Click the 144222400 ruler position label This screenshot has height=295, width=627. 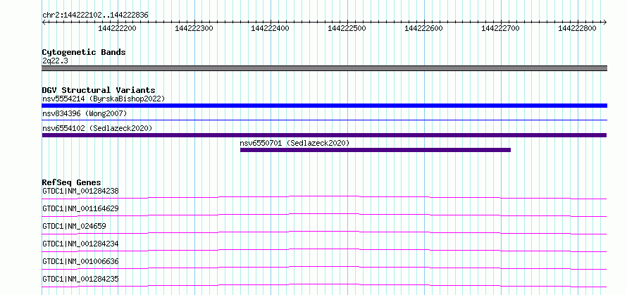(271, 28)
